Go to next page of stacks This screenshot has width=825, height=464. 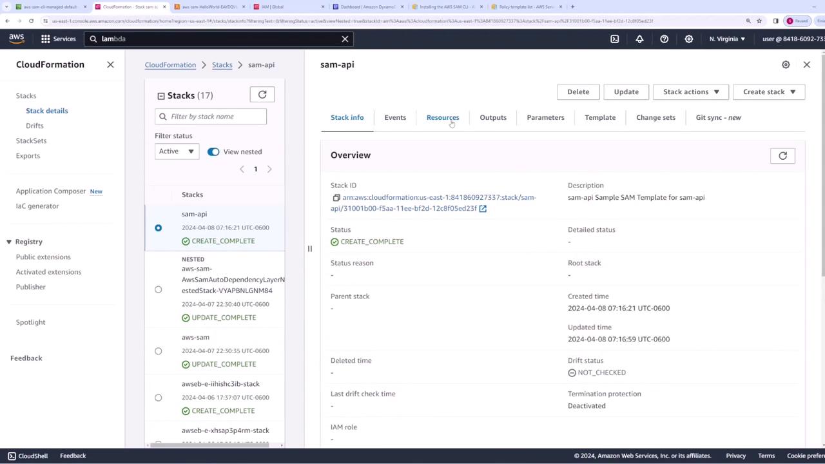(269, 169)
